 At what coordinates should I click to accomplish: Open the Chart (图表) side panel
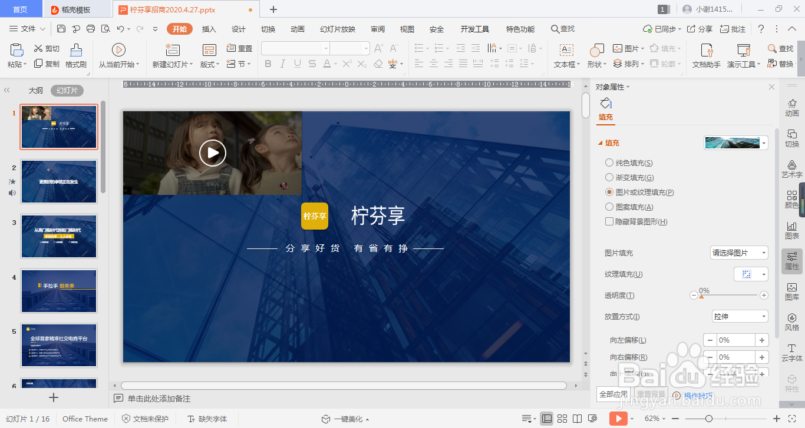pos(792,230)
